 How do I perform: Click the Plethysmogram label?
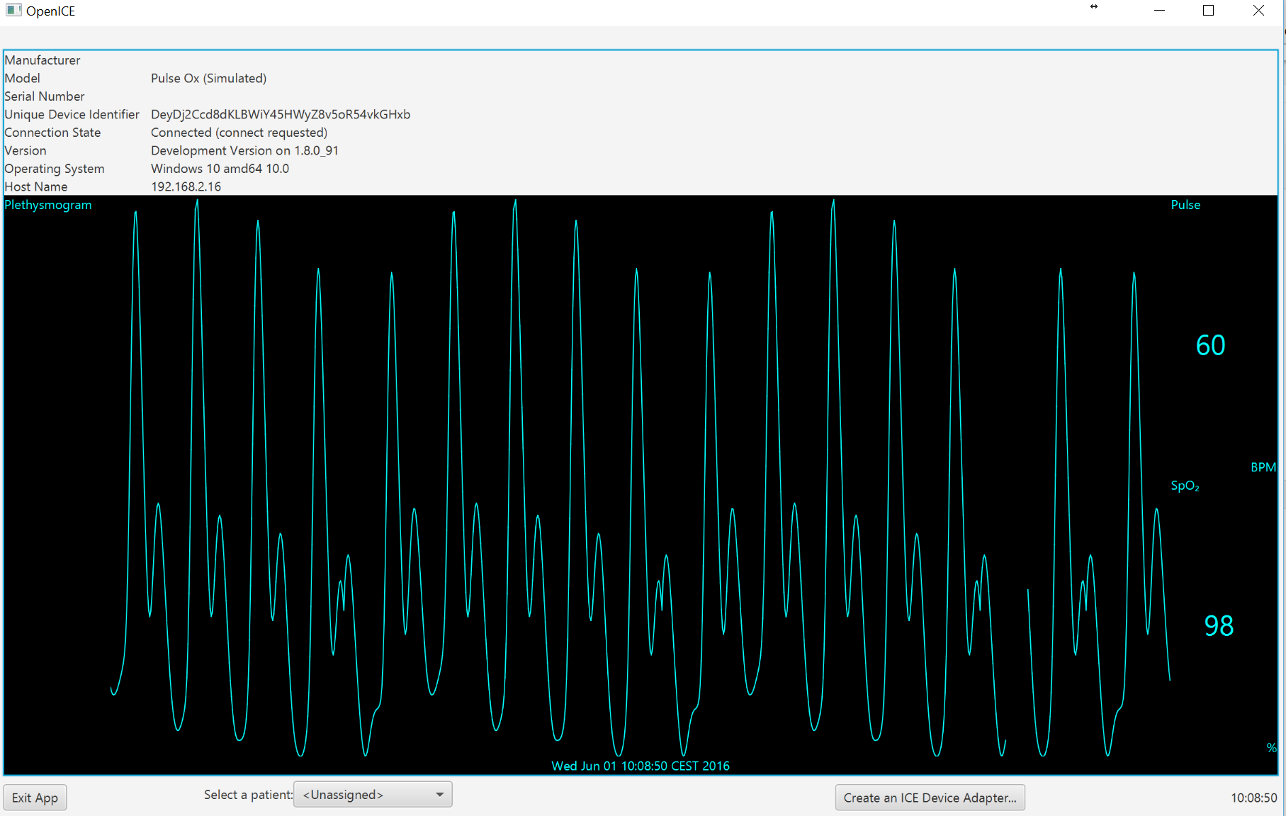pyautogui.click(x=48, y=205)
